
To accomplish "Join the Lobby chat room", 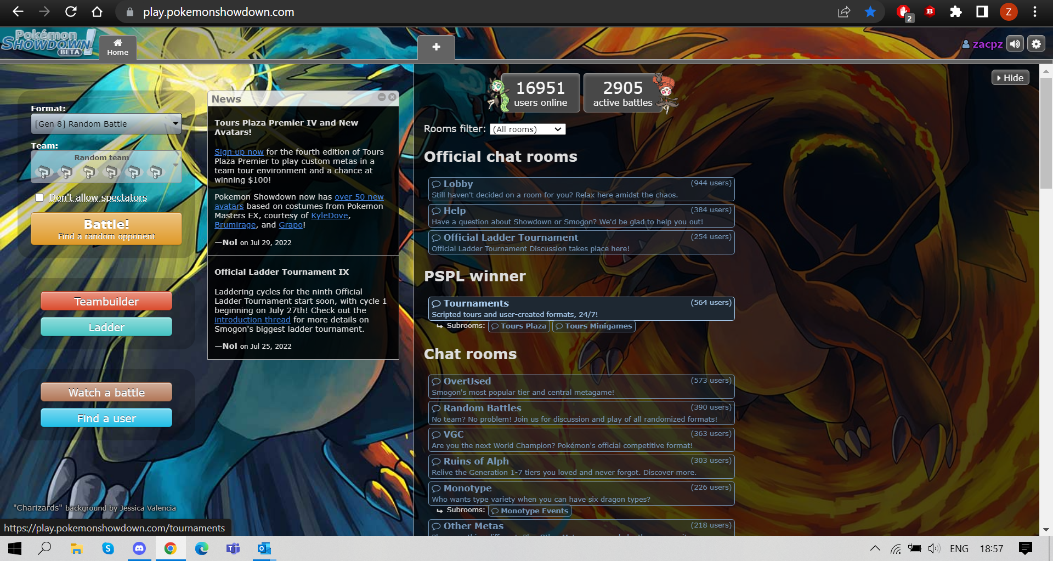I will [581, 189].
